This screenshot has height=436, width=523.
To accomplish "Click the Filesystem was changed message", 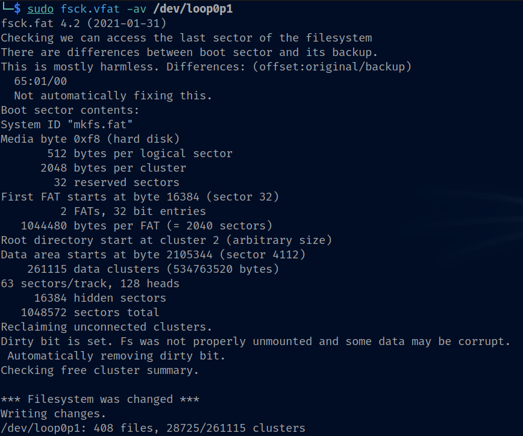I will (100, 399).
